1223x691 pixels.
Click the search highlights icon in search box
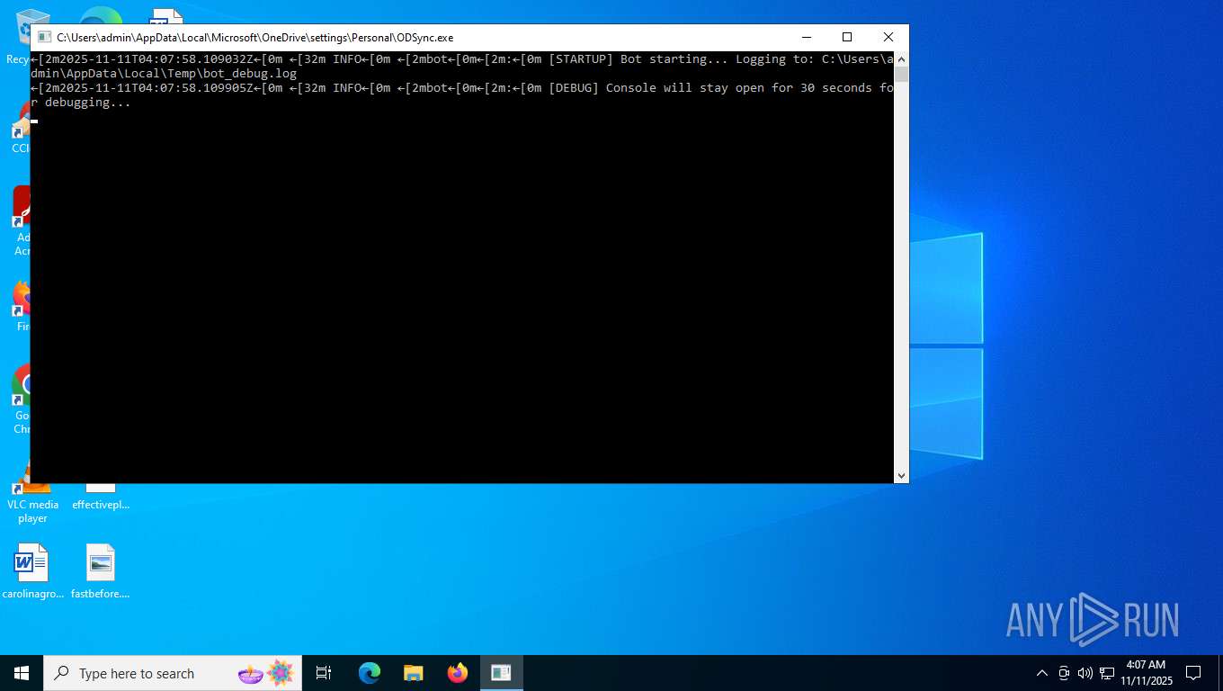[x=266, y=673]
